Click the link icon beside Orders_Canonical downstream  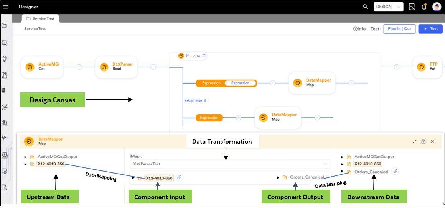pos(396,171)
